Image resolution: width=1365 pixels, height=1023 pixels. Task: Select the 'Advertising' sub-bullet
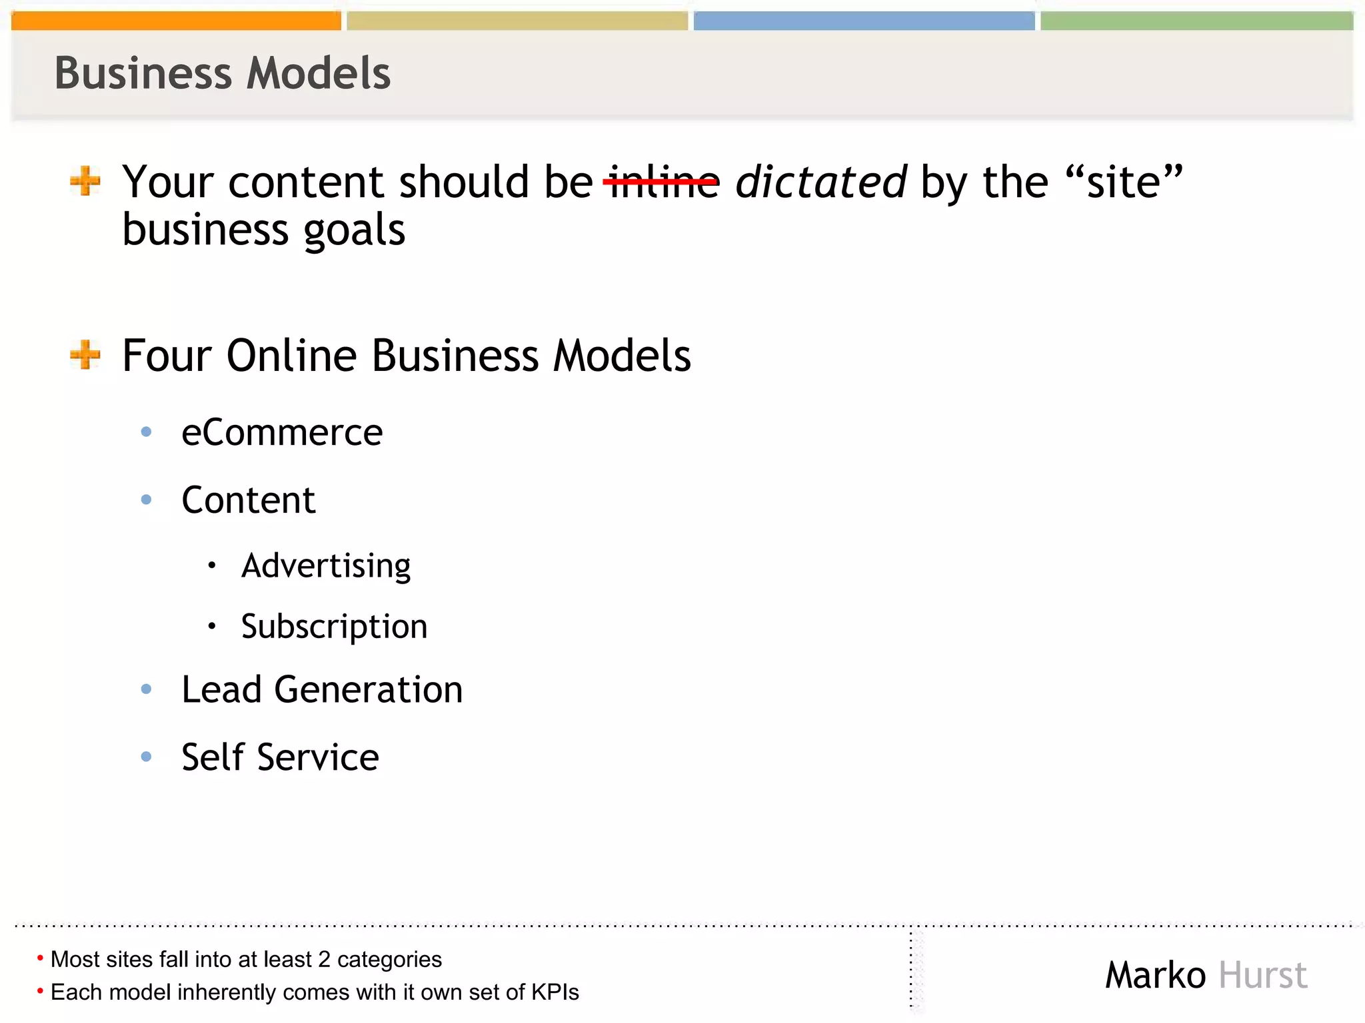326,566
